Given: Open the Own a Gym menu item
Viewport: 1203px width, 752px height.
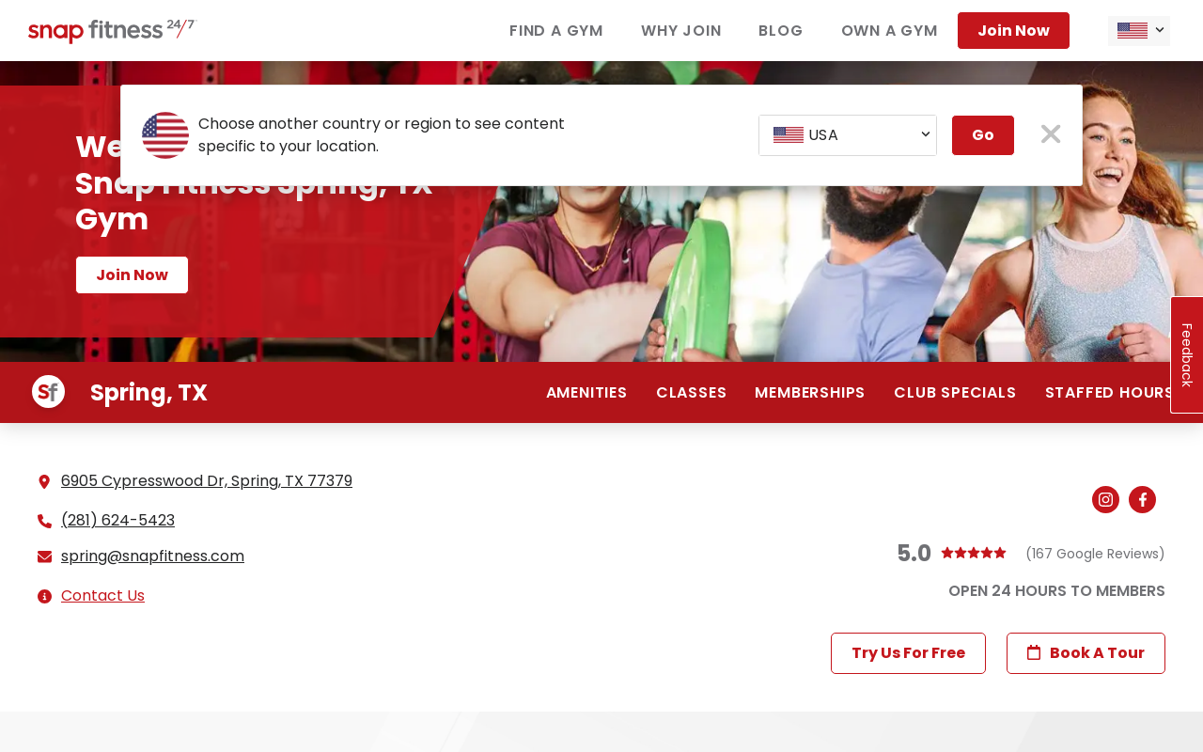Looking at the screenshot, I should click(x=889, y=30).
